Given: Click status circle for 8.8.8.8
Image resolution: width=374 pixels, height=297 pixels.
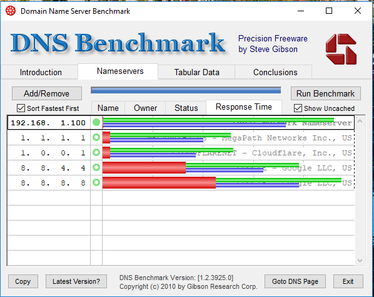Looking at the screenshot, I should tap(96, 182).
